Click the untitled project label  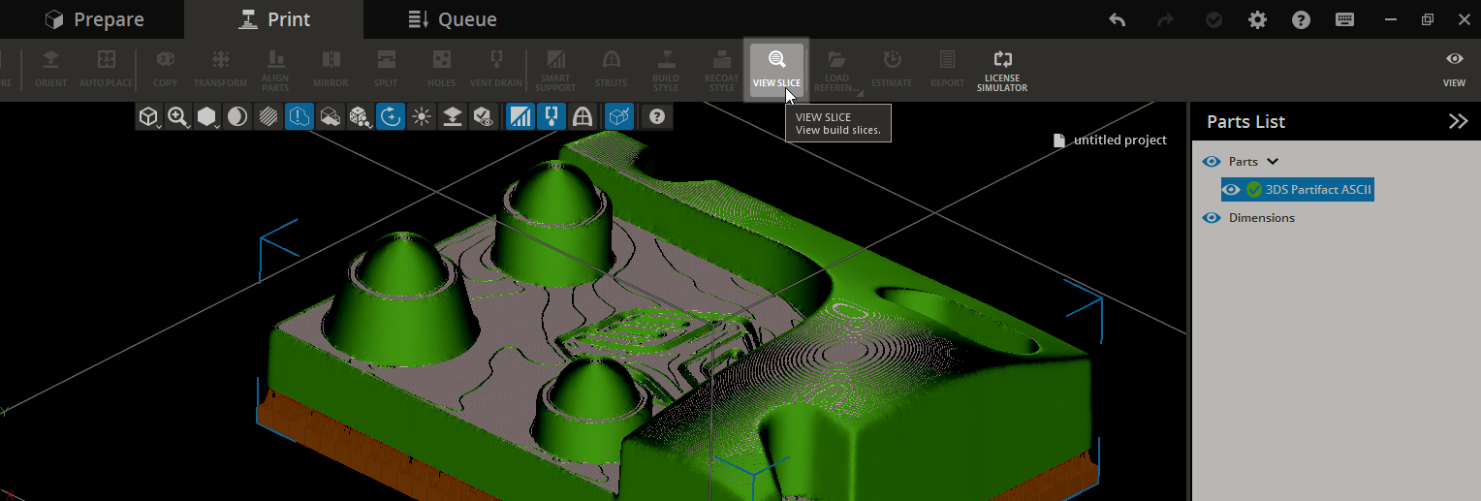(1119, 140)
